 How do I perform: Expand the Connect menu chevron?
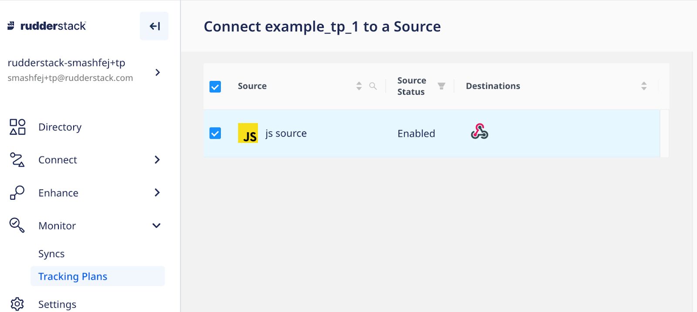[x=157, y=160]
